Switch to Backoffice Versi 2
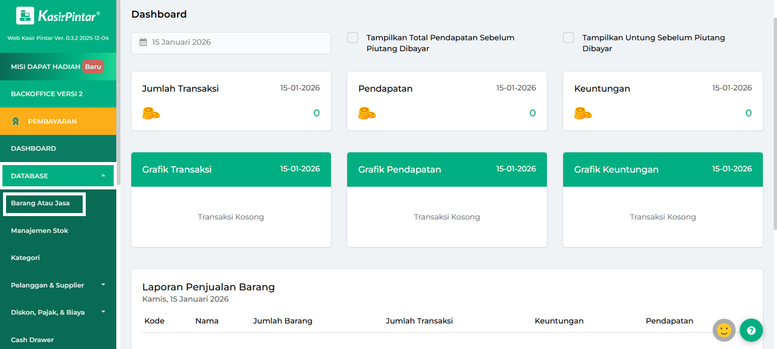The width and height of the screenshot is (777, 349). (x=47, y=94)
